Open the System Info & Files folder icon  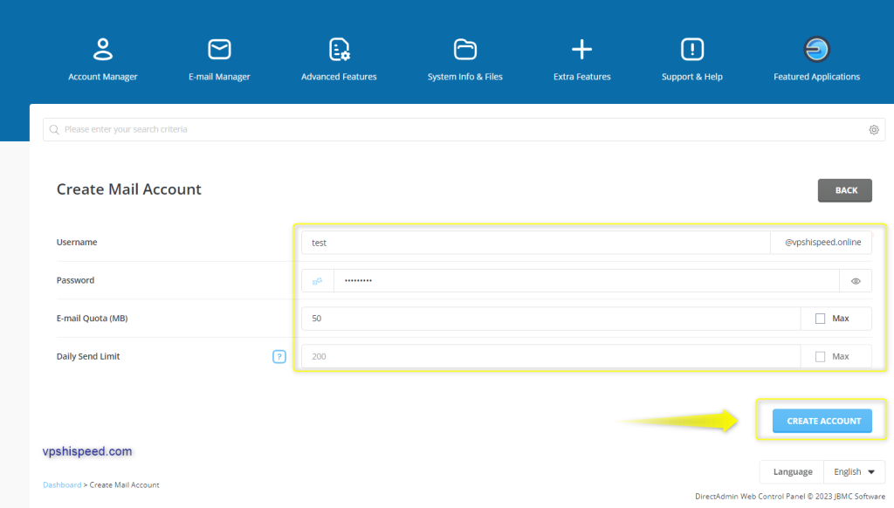(x=464, y=49)
